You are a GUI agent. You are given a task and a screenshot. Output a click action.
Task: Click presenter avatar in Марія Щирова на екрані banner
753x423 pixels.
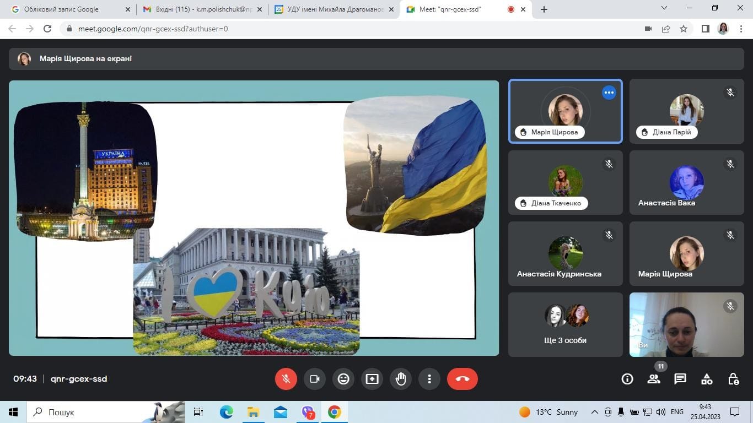click(x=24, y=59)
